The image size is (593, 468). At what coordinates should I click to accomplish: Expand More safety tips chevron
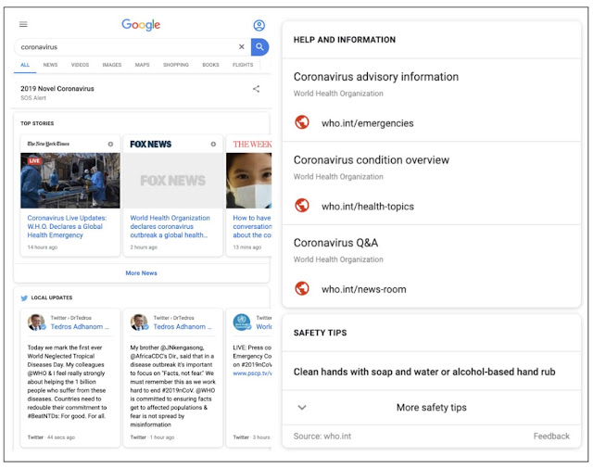(302, 408)
